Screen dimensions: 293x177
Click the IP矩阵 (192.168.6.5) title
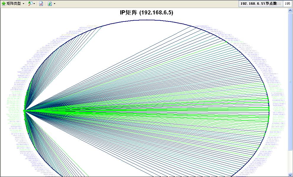146,13
